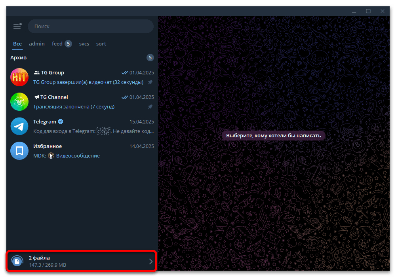
Task: Switch to the admin folder tab
Action: [37, 44]
